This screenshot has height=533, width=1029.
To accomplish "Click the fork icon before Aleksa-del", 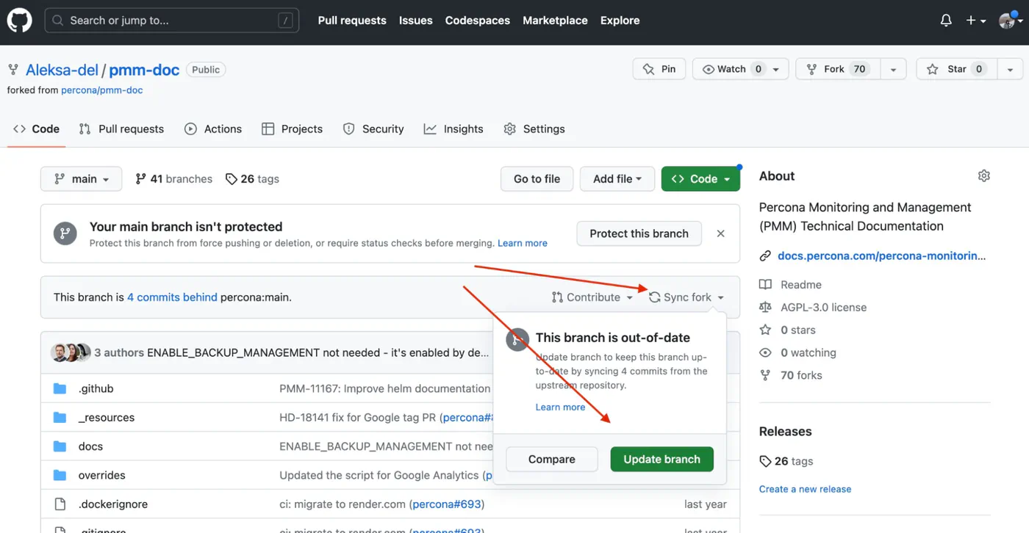I will click(x=13, y=70).
